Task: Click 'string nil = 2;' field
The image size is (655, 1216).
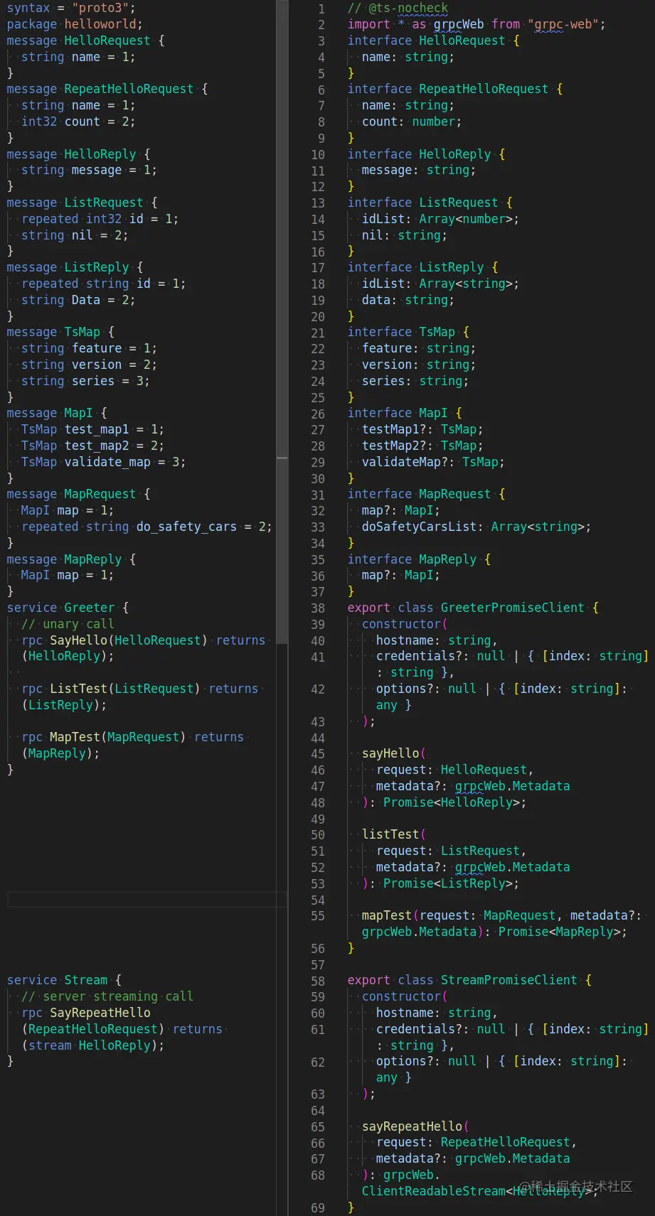Action: [75, 235]
